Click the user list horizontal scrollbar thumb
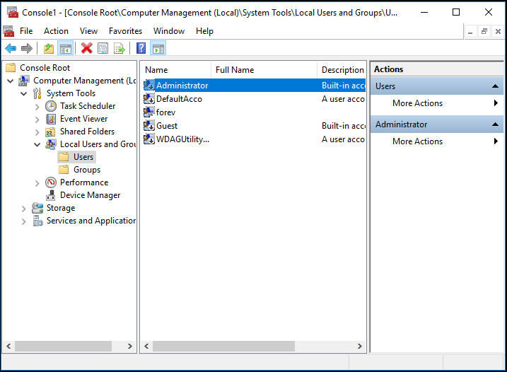This screenshot has height=372, width=507. pos(223,346)
